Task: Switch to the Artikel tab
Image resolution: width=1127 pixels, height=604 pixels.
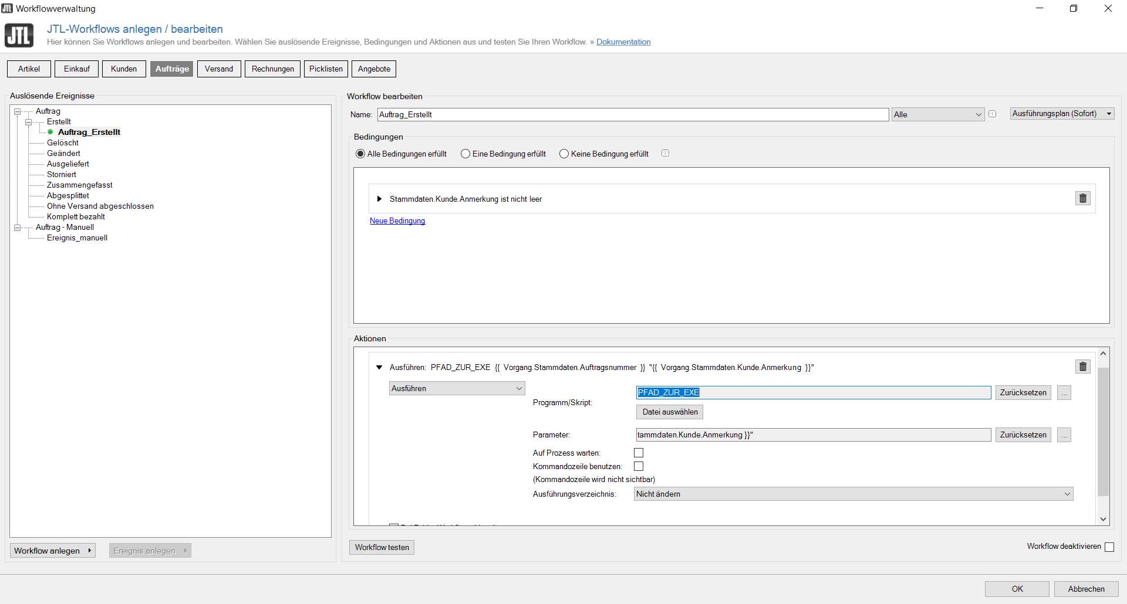Action: 29,69
